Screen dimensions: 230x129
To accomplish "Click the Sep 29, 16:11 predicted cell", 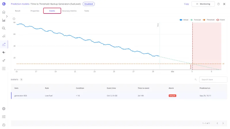I will point(205,96).
